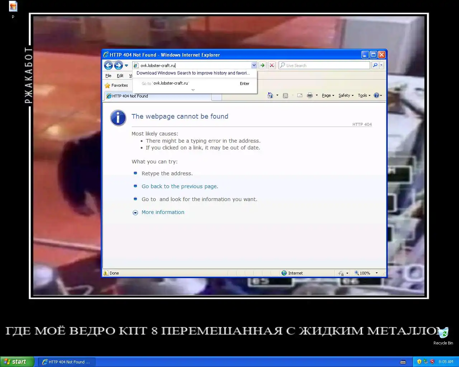Click the blue information icon on error page
Screen dimensions: 459x367
(118, 118)
